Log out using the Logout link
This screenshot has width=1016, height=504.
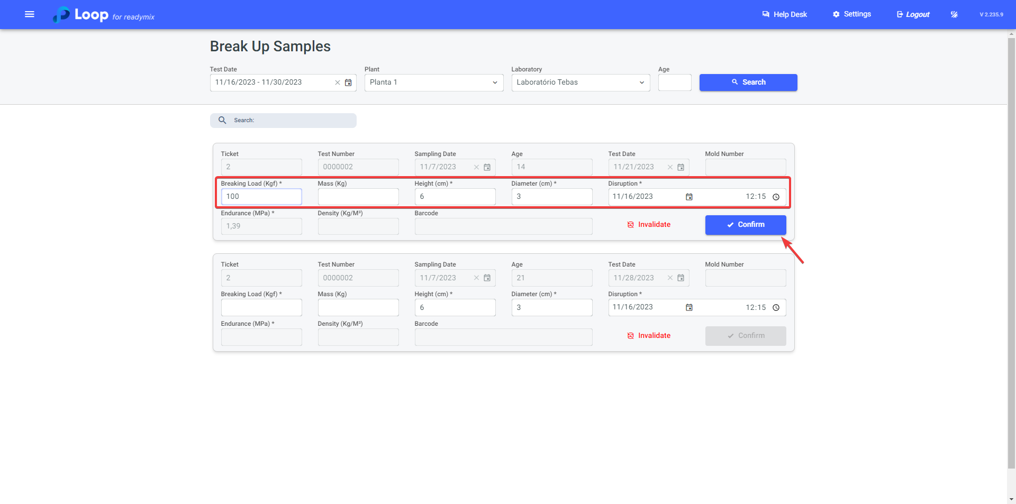click(913, 14)
